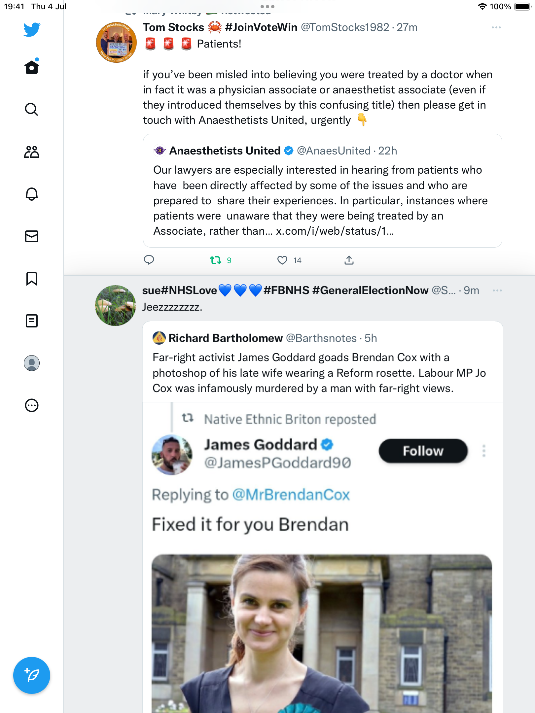535x713 pixels.
Task: Open the Search magnifier in sidebar
Action: click(32, 109)
